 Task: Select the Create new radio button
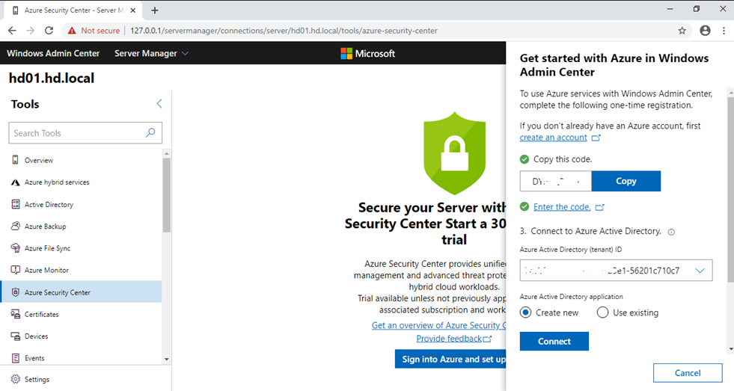526,313
